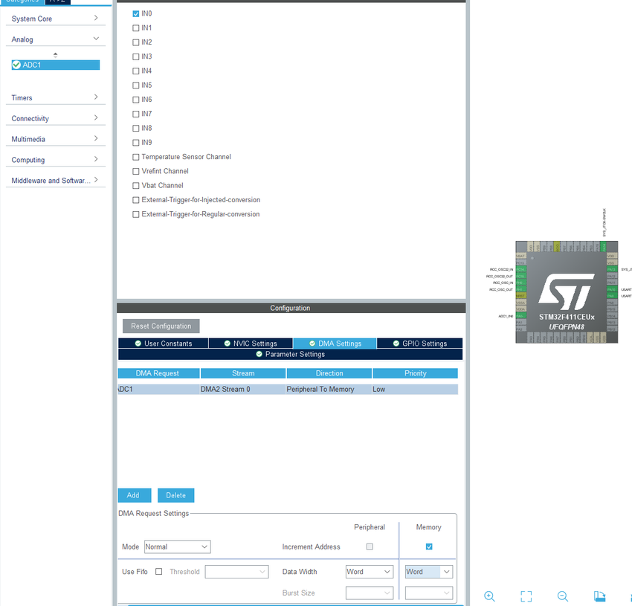Image resolution: width=632 pixels, height=606 pixels.
Task: Expand Middleware and Software category
Action: [56, 180]
